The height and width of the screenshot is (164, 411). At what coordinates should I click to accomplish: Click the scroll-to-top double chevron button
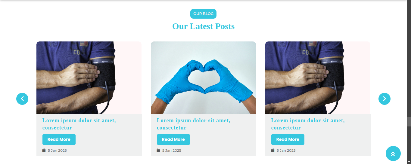pos(393,153)
